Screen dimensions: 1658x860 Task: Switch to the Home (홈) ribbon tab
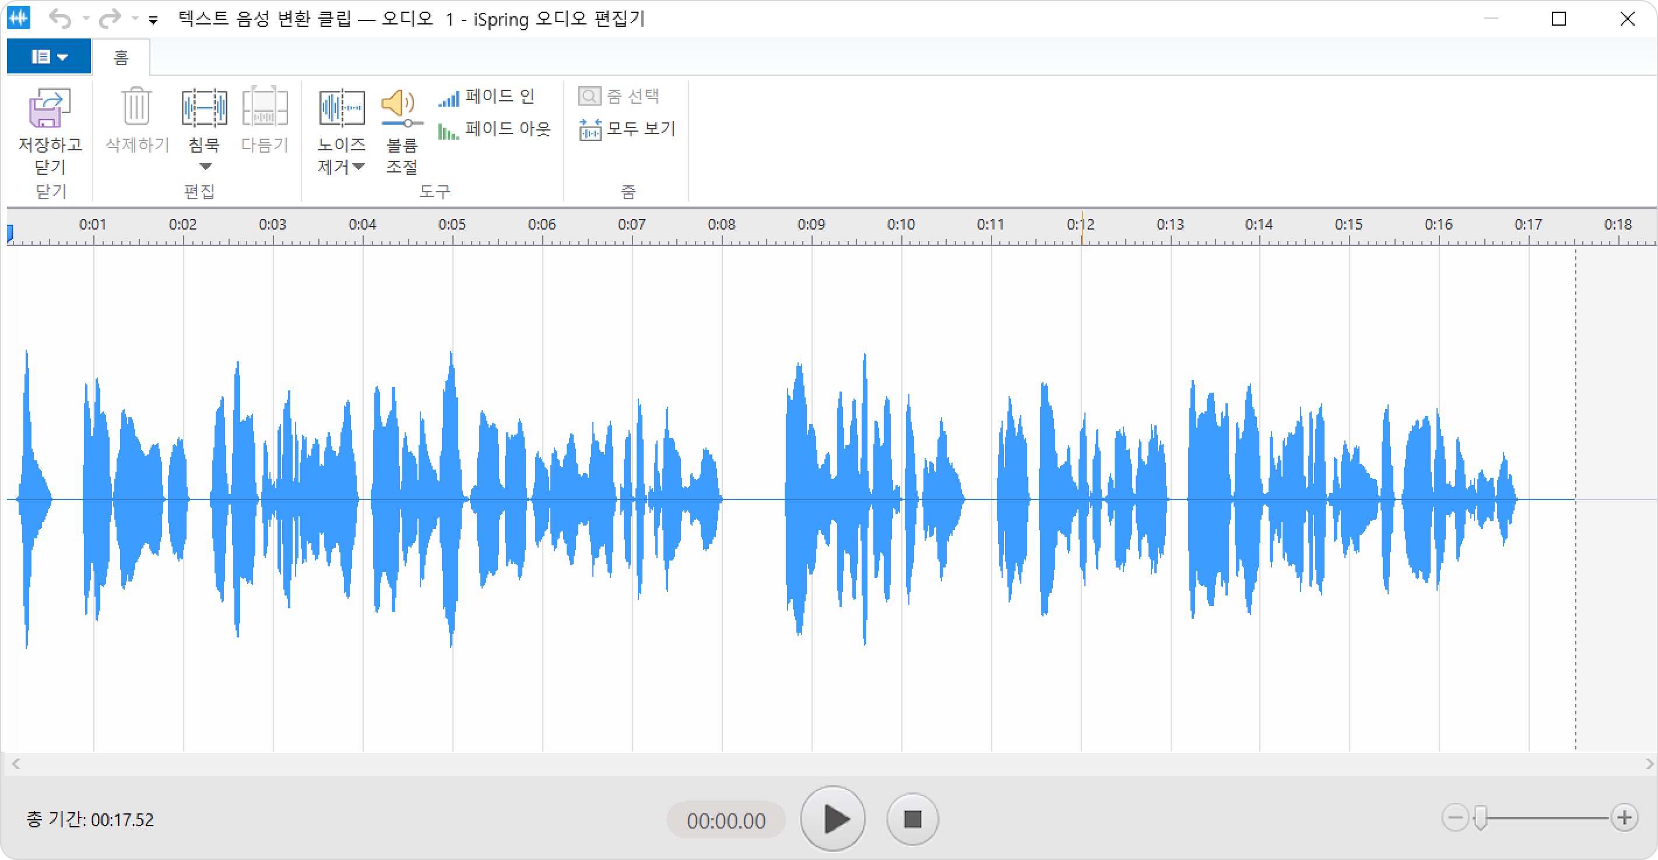point(121,57)
